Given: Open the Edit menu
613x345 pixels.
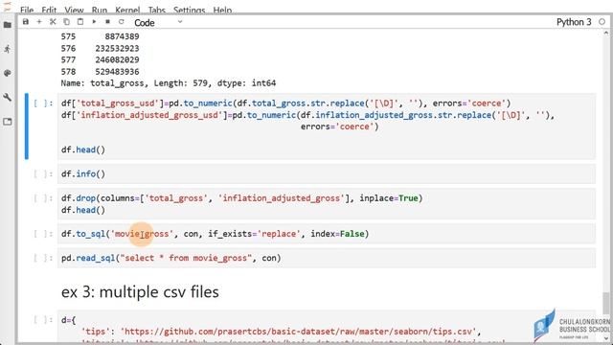Looking at the screenshot, I should [x=49, y=10].
